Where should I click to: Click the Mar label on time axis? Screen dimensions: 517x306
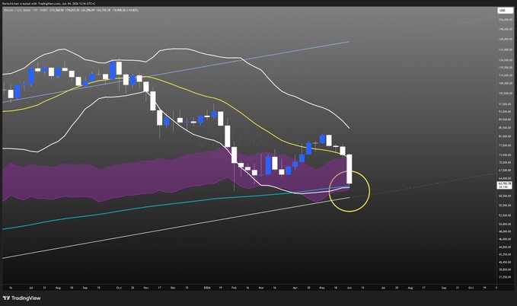coord(261,288)
